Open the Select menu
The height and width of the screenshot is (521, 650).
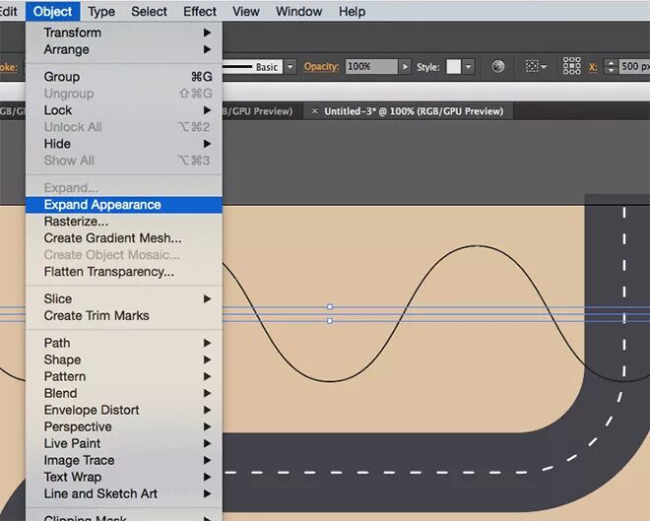pos(149,11)
